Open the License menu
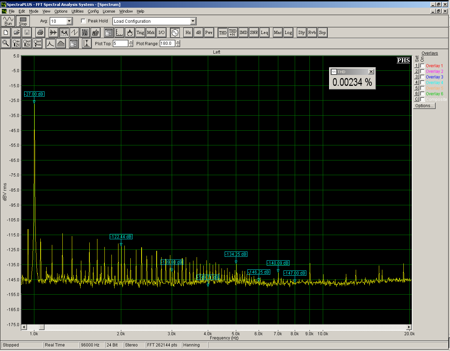The height and width of the screenshot is (351, 450). coord(109,11)
